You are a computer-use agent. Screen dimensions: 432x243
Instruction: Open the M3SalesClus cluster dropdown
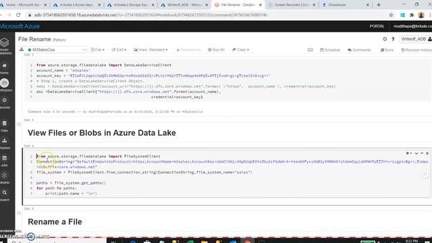coord(57,49)
